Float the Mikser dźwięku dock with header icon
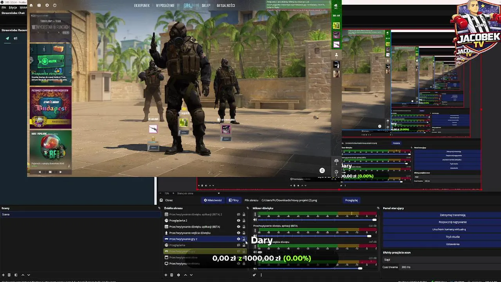501x282 pixels. pos(378,208)
